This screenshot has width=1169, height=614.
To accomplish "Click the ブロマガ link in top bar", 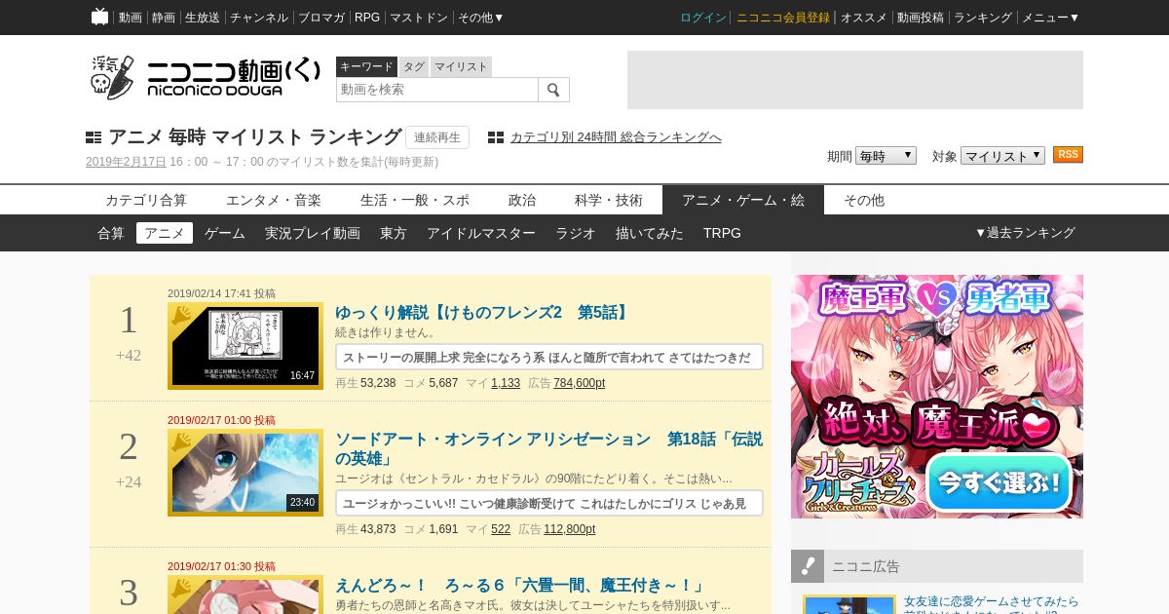I will pos(321,18).
